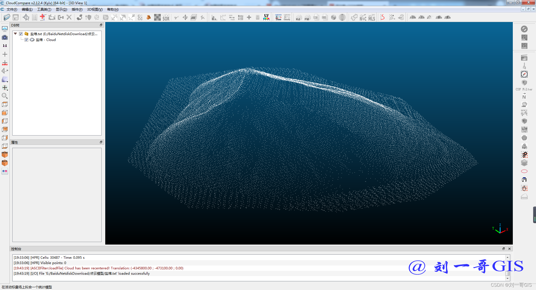Click the console scrollbar up arrow
The width and height of the screenshot is (536, 290).
pos(508,257)
